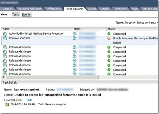The width and height of the screenshot is (159, 114).
Task: Click green Completed icon in Auto-Modify row
Action: click(109, 34)
